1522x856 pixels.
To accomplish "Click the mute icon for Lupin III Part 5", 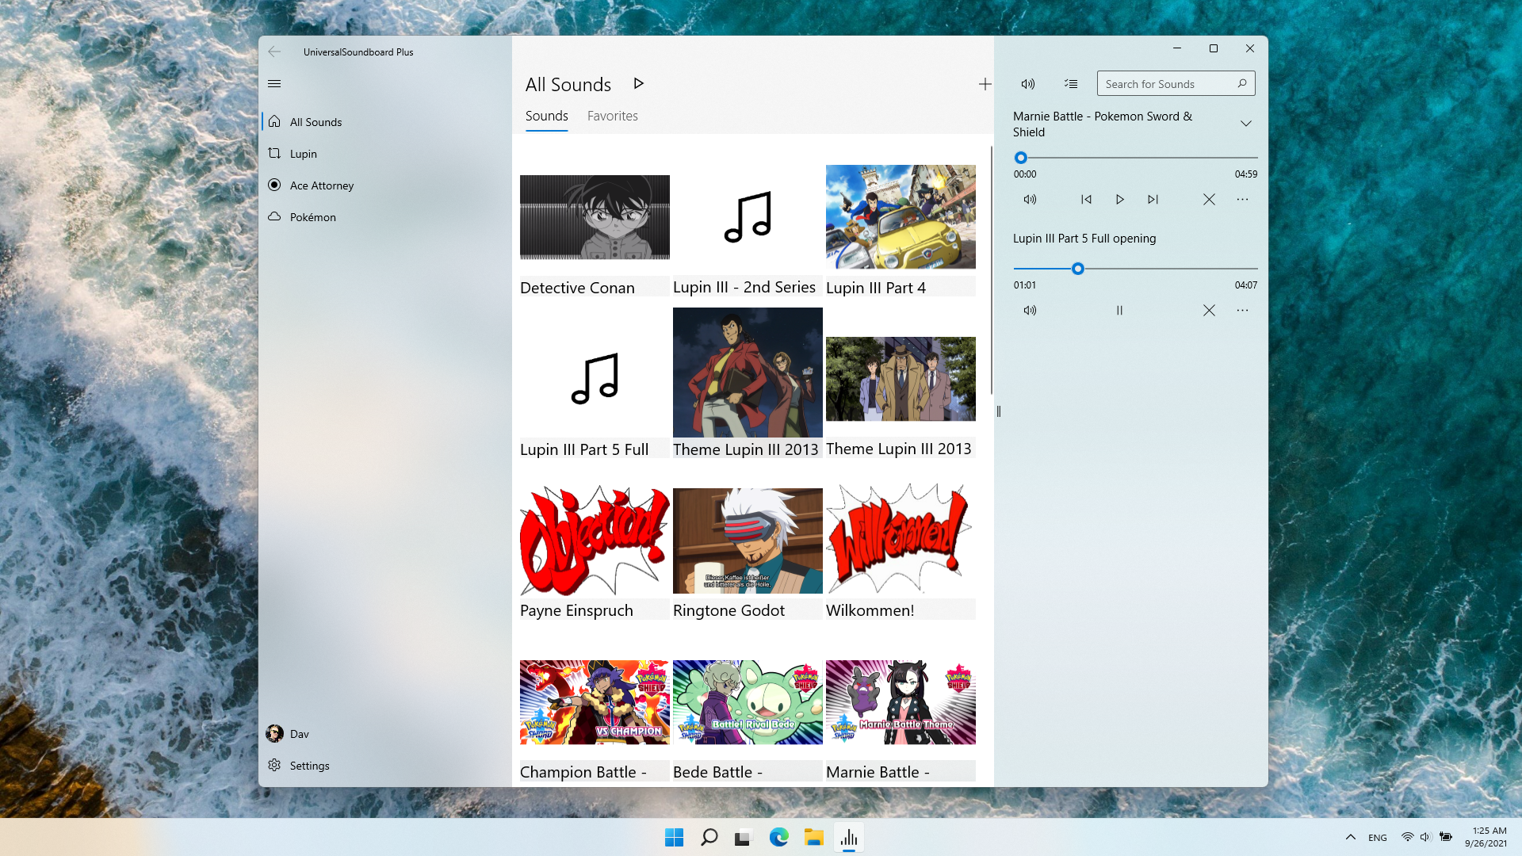I will [x=1030, y=311].
